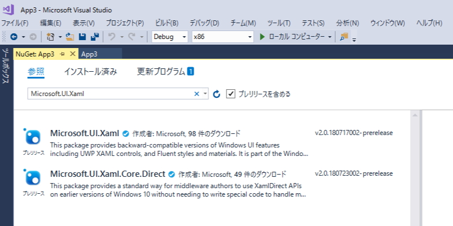Click the Visual Studio logo icon

(8, 10)
